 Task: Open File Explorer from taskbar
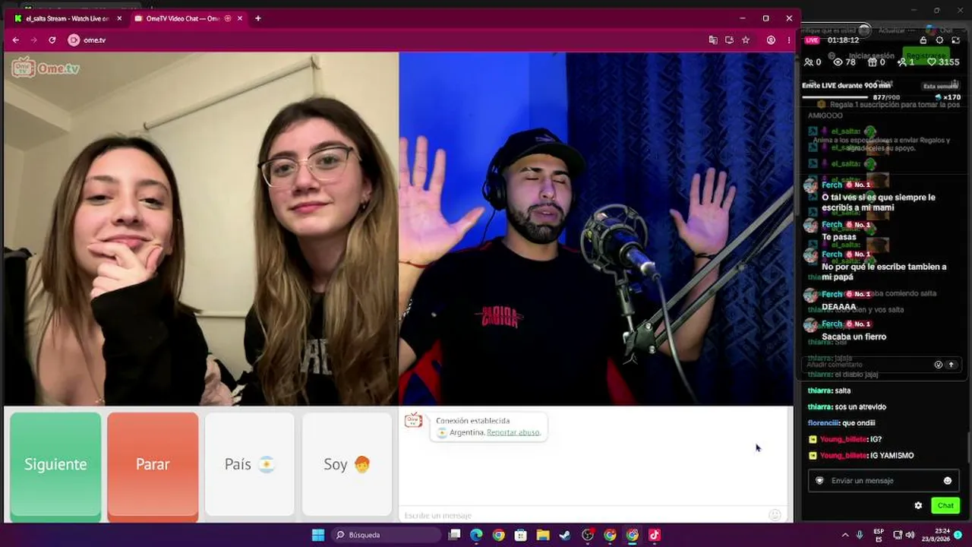point(543,535)
